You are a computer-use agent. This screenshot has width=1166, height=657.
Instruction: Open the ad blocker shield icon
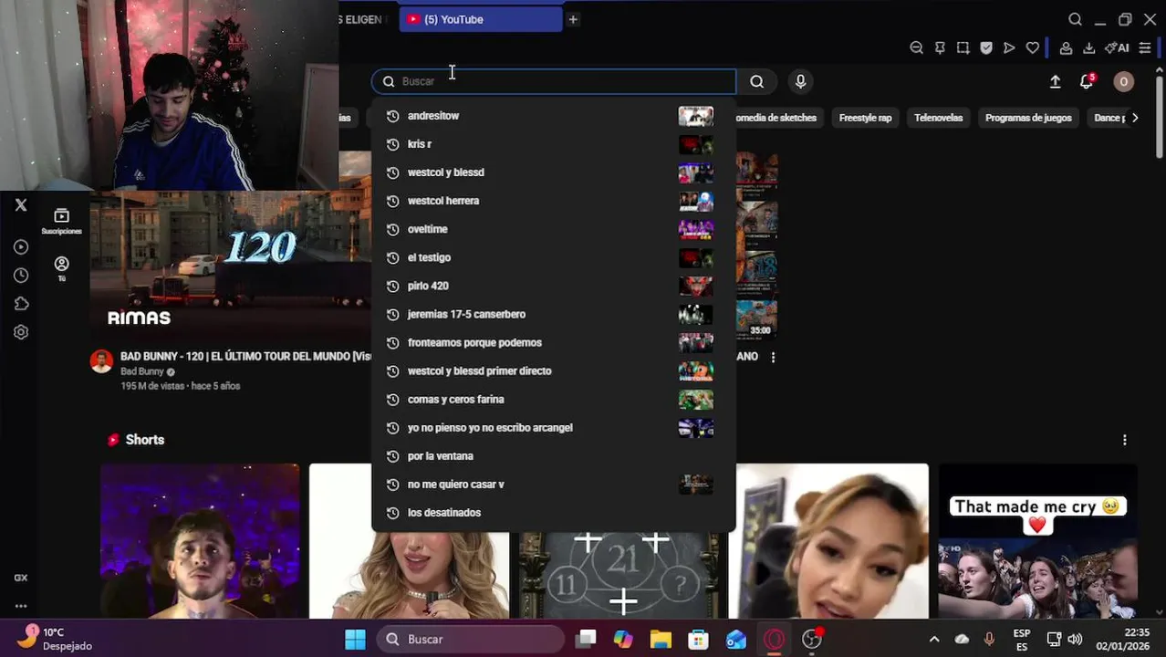986,47
